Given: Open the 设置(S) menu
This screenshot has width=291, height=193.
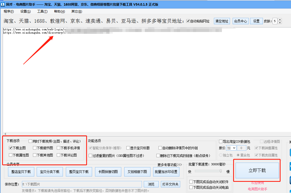Looking at the screenshot, I should (25, 11).
